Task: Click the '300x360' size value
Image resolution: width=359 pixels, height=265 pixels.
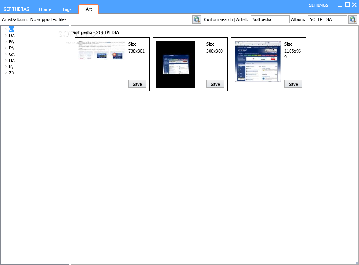Action: click(x=215, y=51)
